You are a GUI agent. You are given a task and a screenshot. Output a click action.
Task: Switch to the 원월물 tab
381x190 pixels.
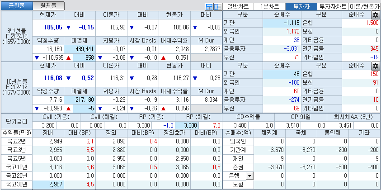[x=49, y=6]
